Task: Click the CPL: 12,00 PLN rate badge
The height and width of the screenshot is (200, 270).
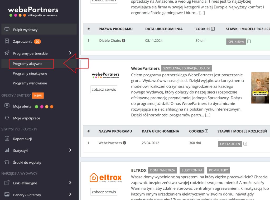Action: tap(230, 144)
